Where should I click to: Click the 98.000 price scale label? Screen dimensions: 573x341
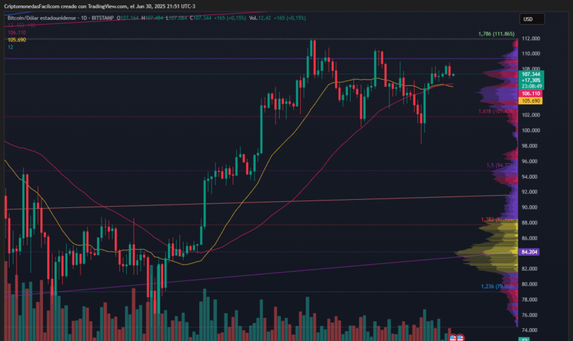pyautogui.click(x=531, y=146)
